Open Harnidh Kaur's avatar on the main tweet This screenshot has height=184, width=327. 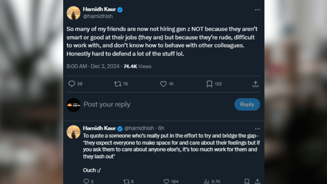pos(74,13)
